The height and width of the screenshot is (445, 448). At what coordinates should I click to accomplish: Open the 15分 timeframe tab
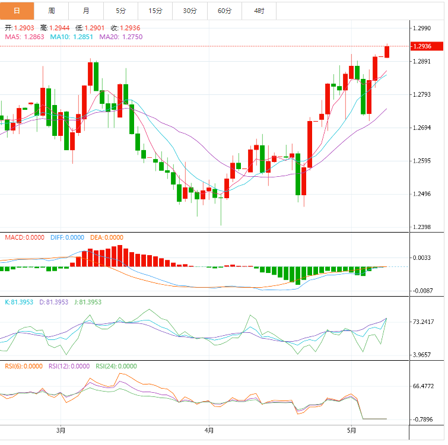155,11
